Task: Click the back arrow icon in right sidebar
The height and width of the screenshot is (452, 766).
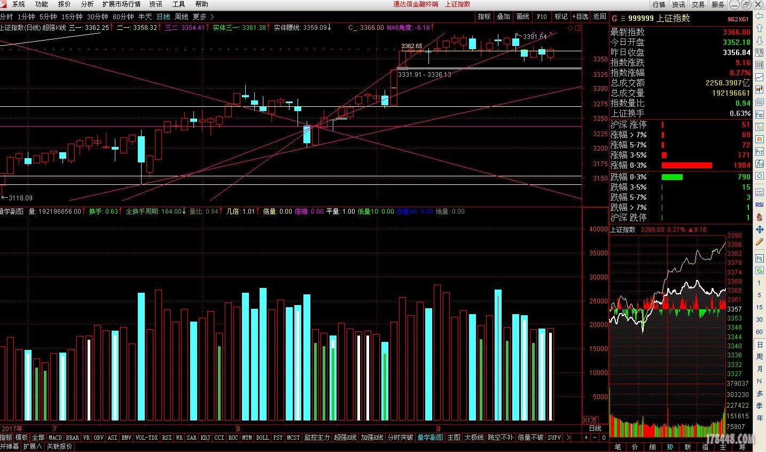Action: (759, 15)
